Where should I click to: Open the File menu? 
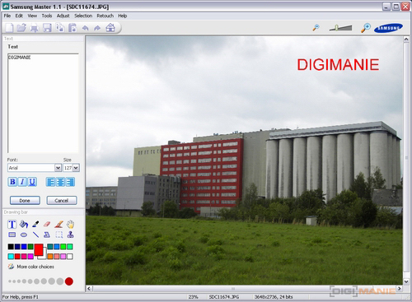7,16
